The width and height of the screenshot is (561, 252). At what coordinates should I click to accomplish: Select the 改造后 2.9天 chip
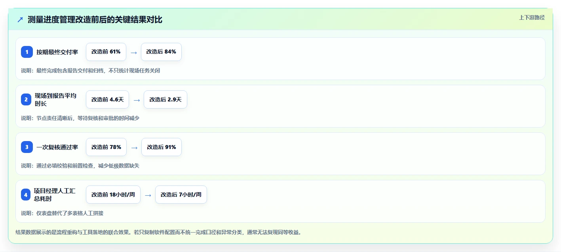tap(165, 99)
